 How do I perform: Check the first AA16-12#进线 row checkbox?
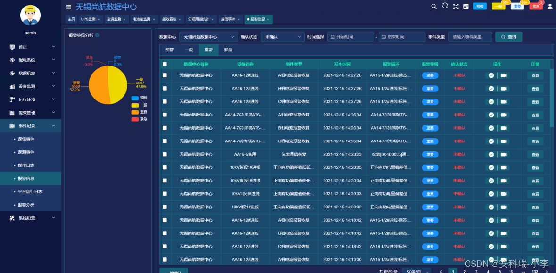click(x=165, y=75)
